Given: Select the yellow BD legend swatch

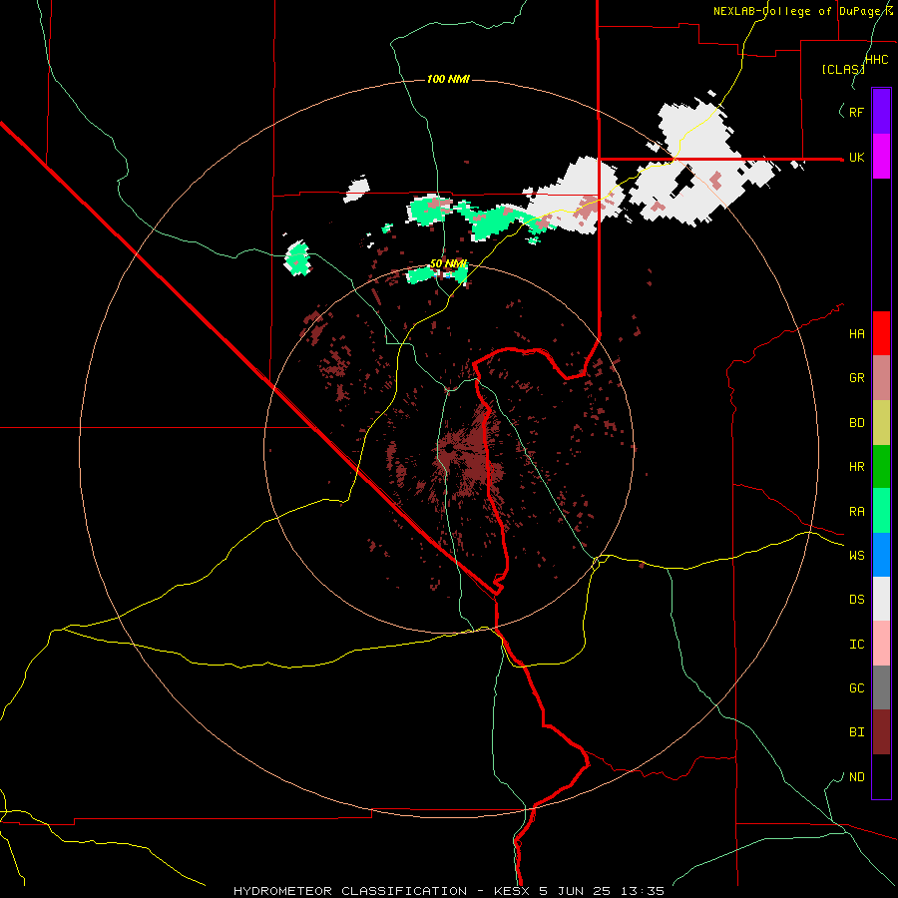Looking at the screenshot, I should [881, 423].
